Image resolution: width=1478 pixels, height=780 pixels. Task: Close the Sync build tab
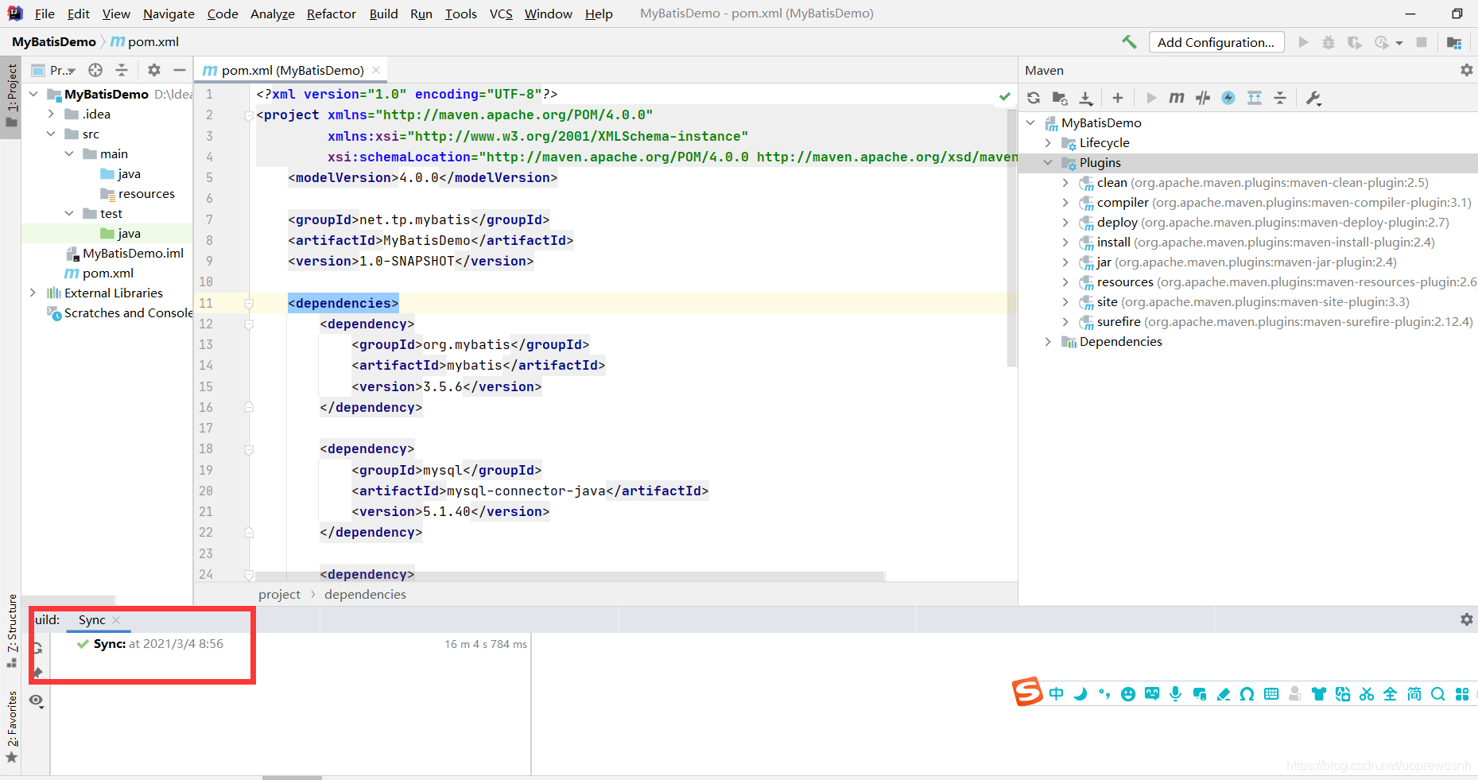117,620
